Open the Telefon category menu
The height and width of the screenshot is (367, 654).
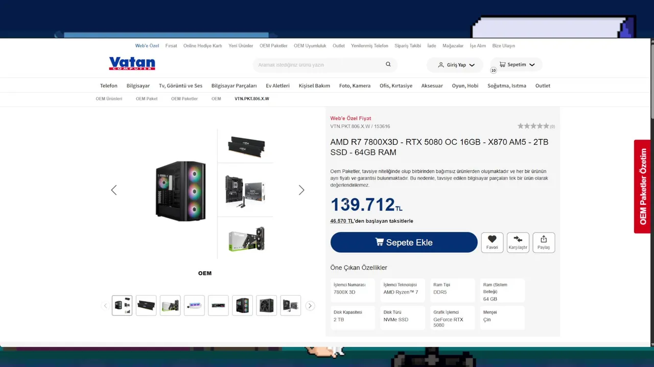pyautogui.click(x=109, y=86)
